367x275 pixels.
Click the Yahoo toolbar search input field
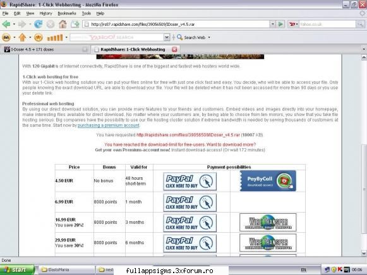tap(117, 37)
